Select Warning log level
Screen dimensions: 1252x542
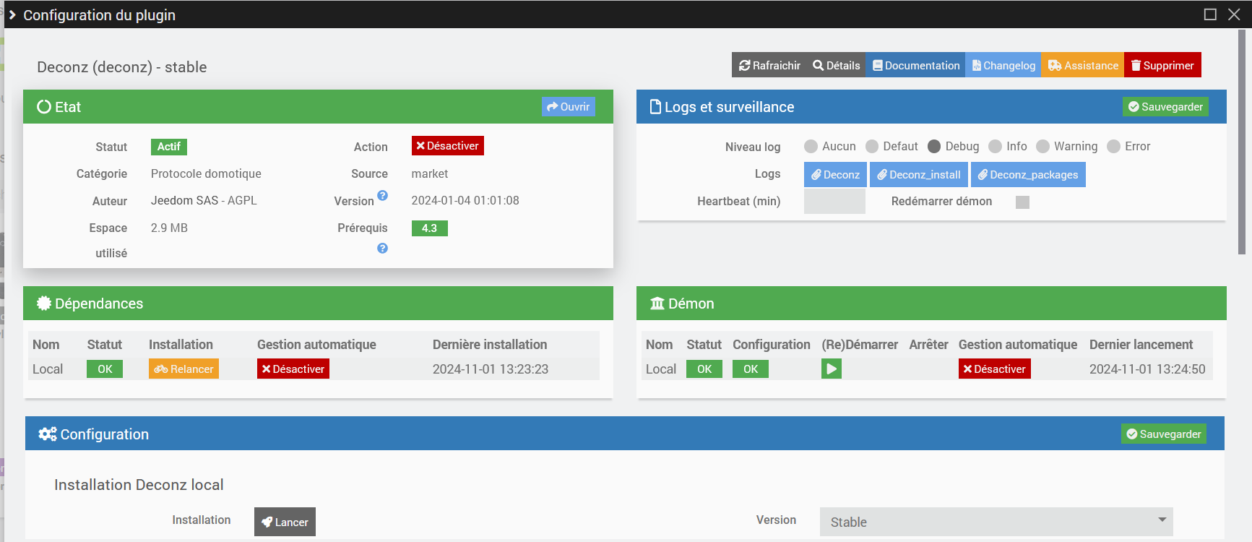coord(1042,147)
